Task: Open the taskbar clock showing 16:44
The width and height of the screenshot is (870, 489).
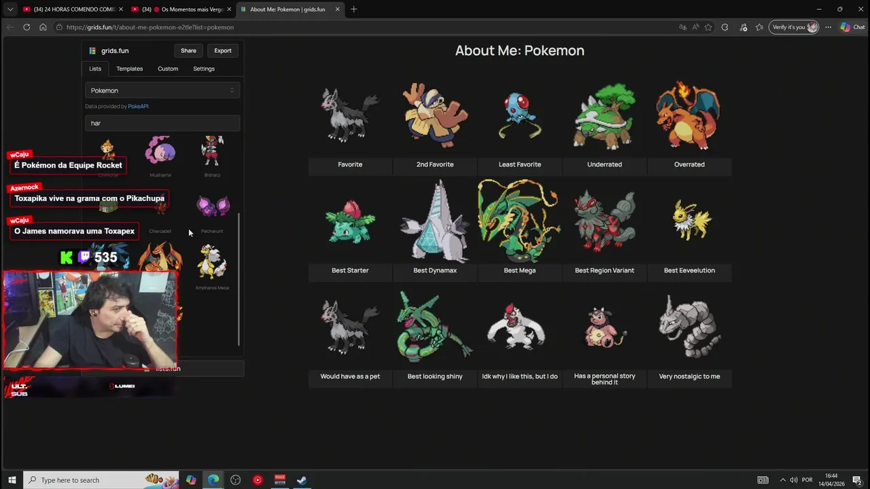Action: pyautogui.click(x=831, y=480)
